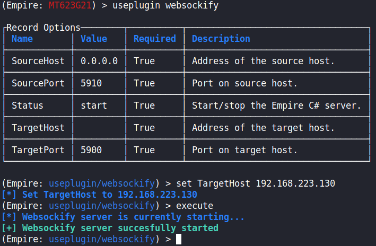Click the Required column header
Image resolution: width=376 pixels, height=246 pixels.
[x=155, y=39]
